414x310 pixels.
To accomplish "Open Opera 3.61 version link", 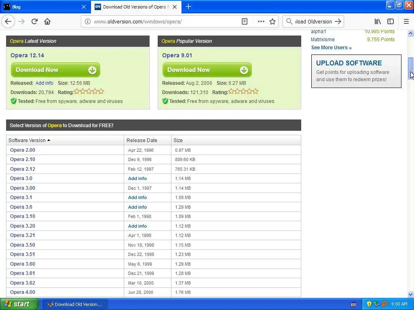I will (x=23, y=273).
